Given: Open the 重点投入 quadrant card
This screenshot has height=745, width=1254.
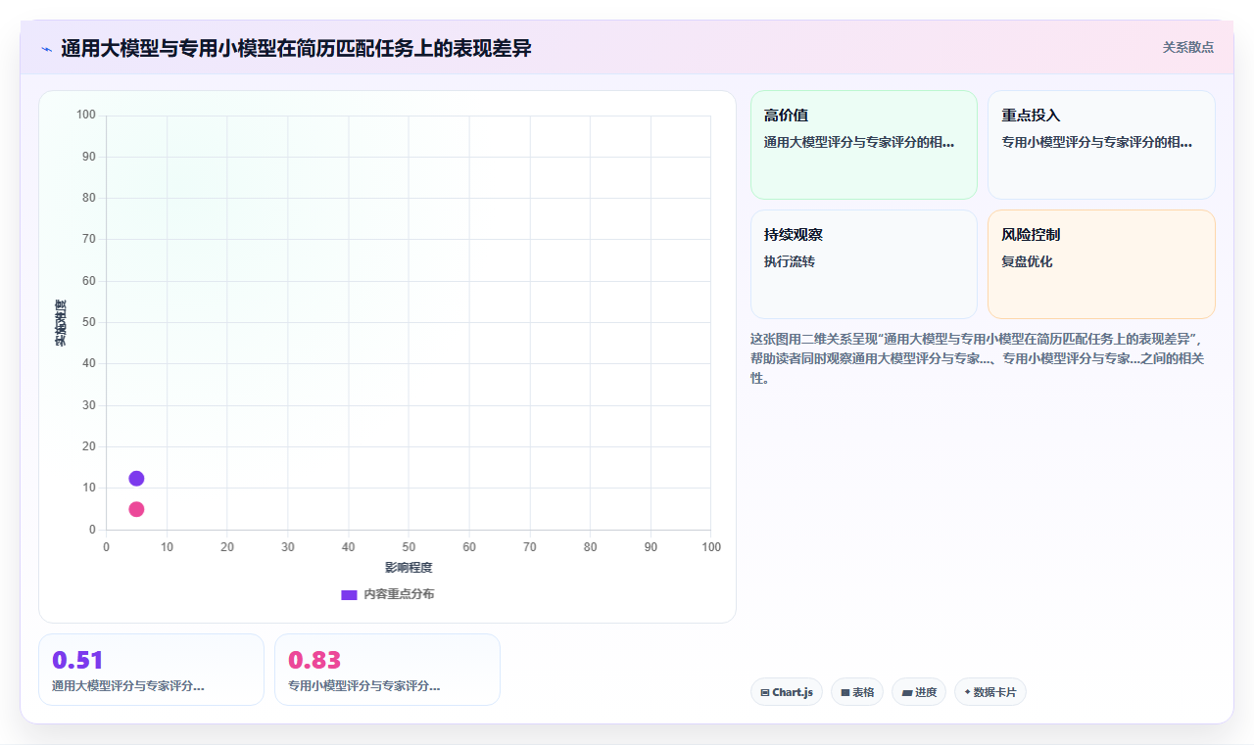Looking at the screenshot, I should point(1101,145).
